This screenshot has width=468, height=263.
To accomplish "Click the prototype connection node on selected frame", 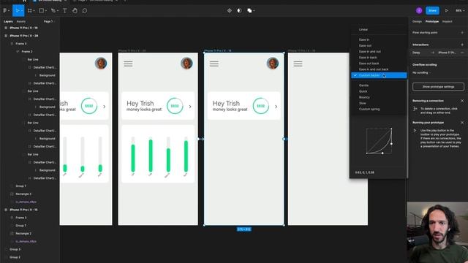I will 284,139.
